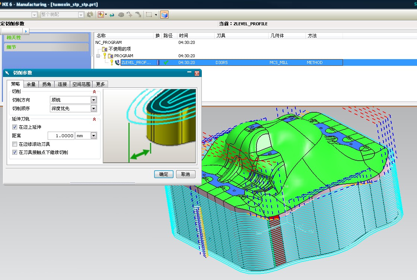Uncheck the 在边上延伸 checkbox
This screenshot has width=417, height=280.
point(15,127)
